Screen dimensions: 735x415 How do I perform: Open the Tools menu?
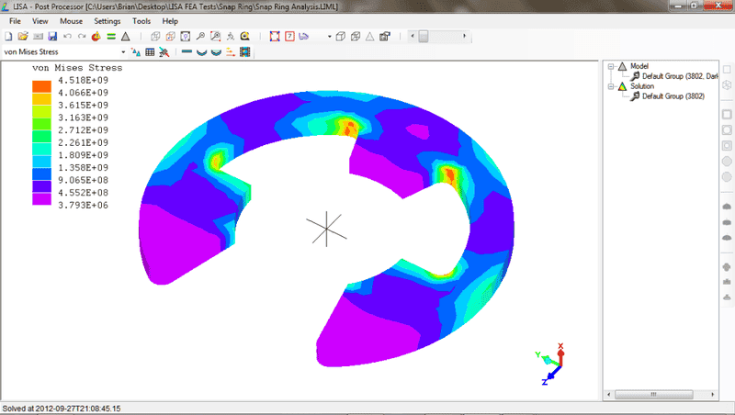(x=141, y=21)
